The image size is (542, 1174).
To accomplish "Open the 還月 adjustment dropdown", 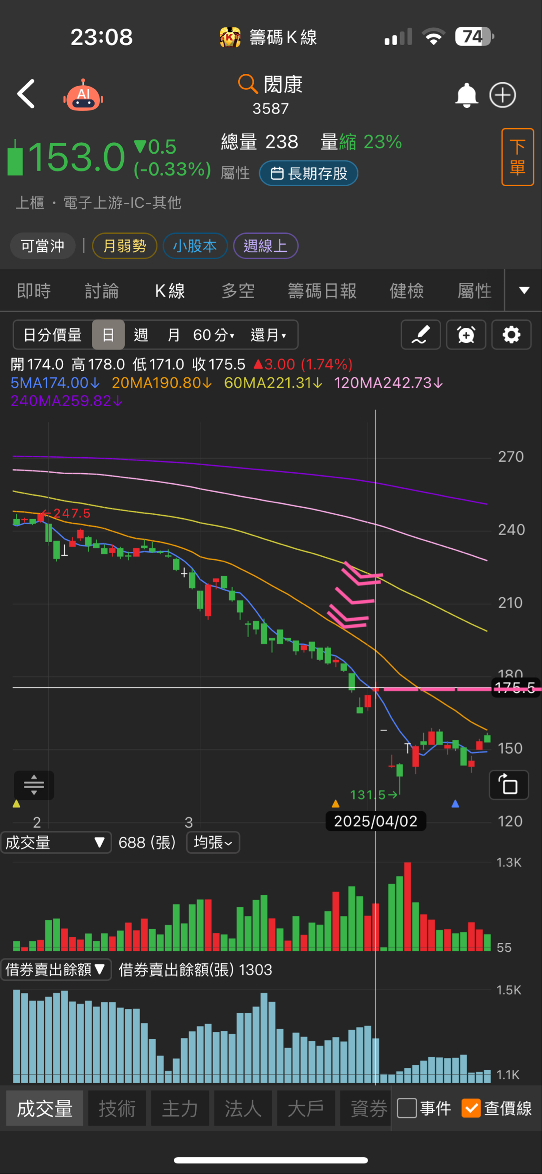I will tap(268, 335).
